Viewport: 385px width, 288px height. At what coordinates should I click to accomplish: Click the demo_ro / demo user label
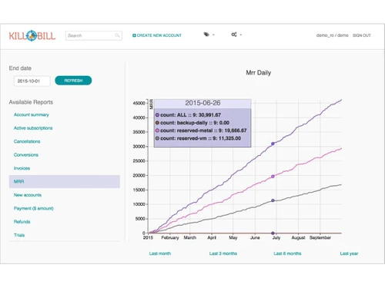[x=332, y=35]
